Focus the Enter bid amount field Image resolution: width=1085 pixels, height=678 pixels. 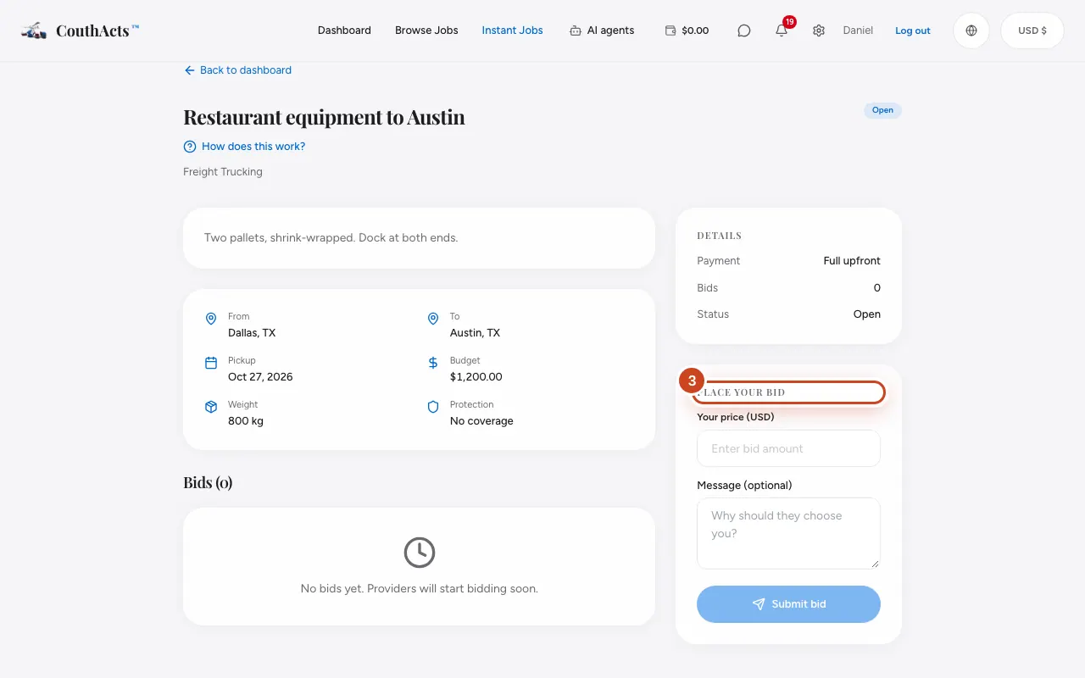tap(788, 448)
